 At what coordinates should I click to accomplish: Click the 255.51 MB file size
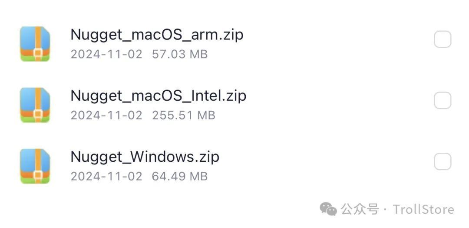coord(184,115)
